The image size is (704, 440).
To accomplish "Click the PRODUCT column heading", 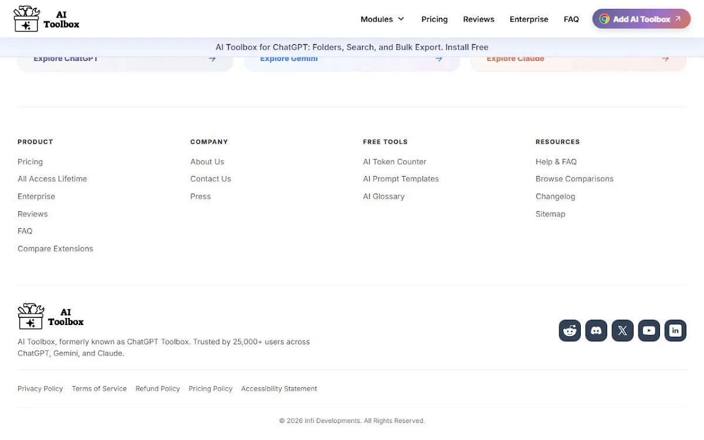I will [x=35, y=142].
